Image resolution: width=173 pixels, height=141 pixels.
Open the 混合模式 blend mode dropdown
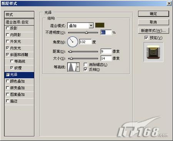pyautogui.click(x=80, y=26)
